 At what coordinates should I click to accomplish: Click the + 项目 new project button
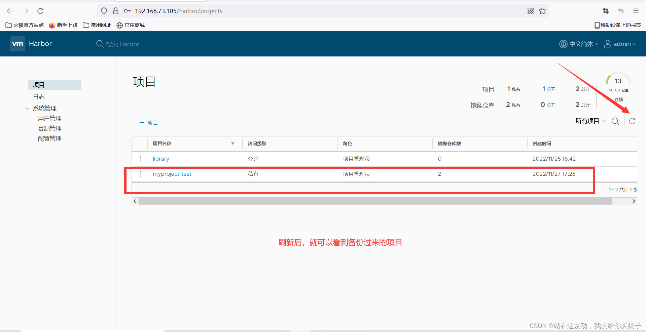pyautogui.click(x=148, y=123)
